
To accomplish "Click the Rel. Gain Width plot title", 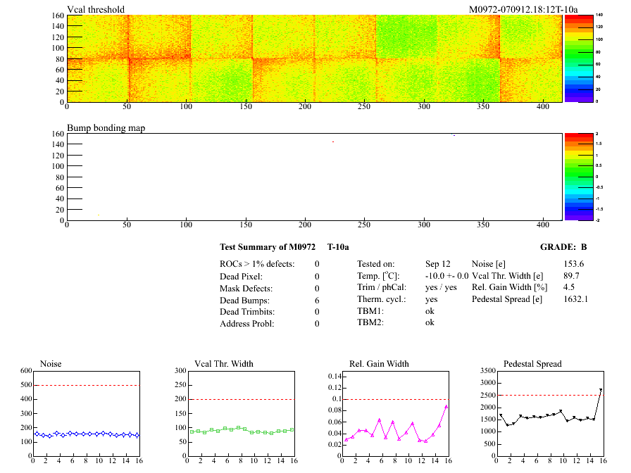I will [379, 364].
